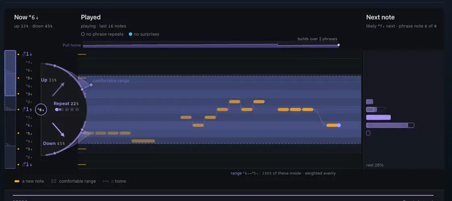
Task: Click the Pull home slider track
Action: (210, 44)
